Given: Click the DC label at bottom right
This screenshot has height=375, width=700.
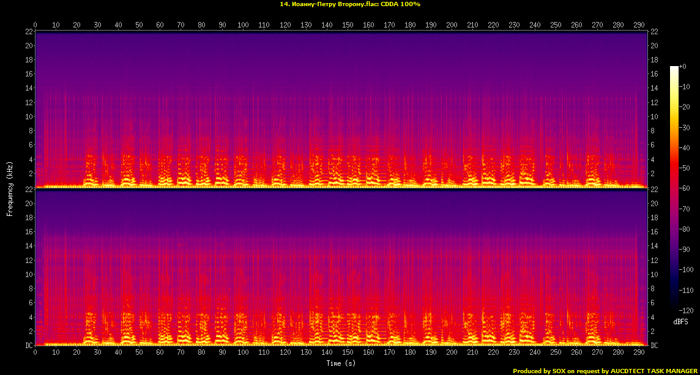Looking at the screenshot, I should (655, 346).
